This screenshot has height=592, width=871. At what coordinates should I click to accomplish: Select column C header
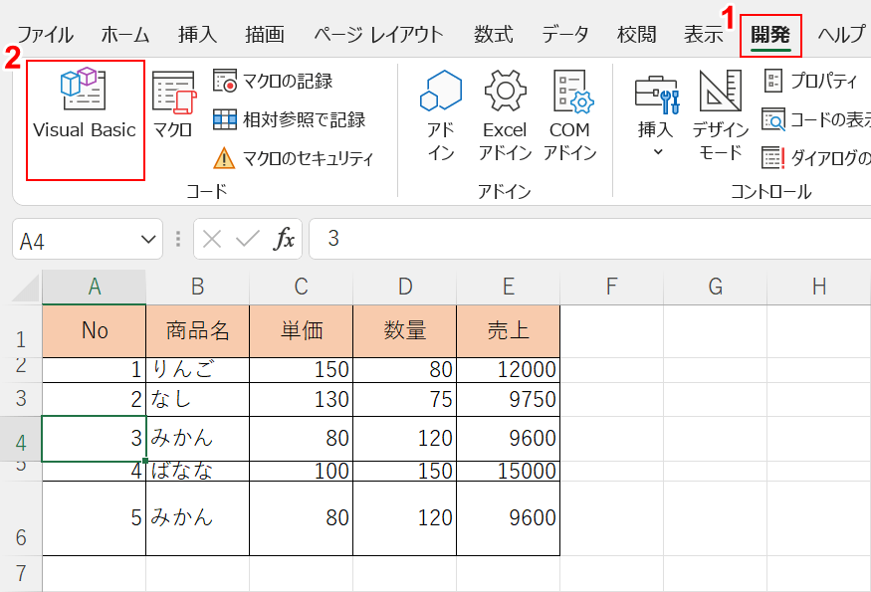(301, 287)
